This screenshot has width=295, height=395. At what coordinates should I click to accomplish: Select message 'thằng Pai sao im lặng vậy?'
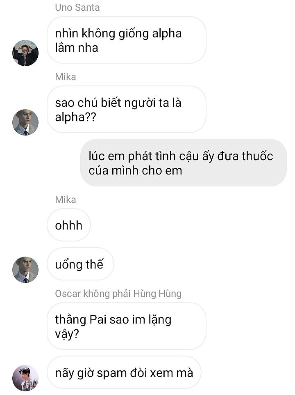pos(126,326)
